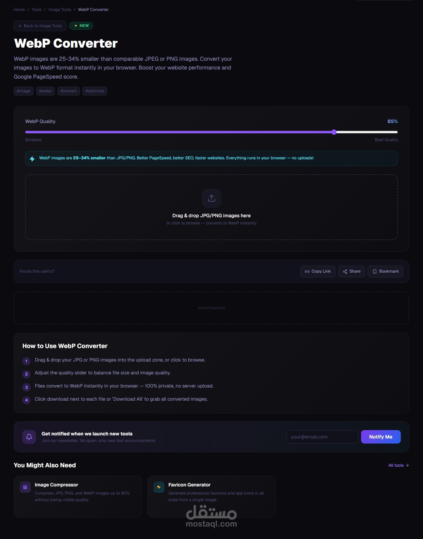Image resolution: width=423 pixels, height=539 pixels.
Task: Focus the email address input field
Action: (x=322, y=437)
